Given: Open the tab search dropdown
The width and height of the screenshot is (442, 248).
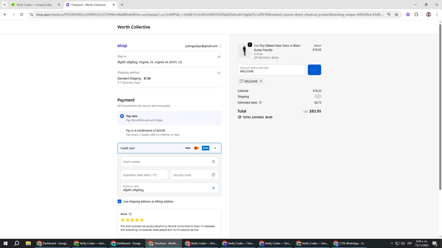Looking at the screenshot, I should (x=4, y=5).
